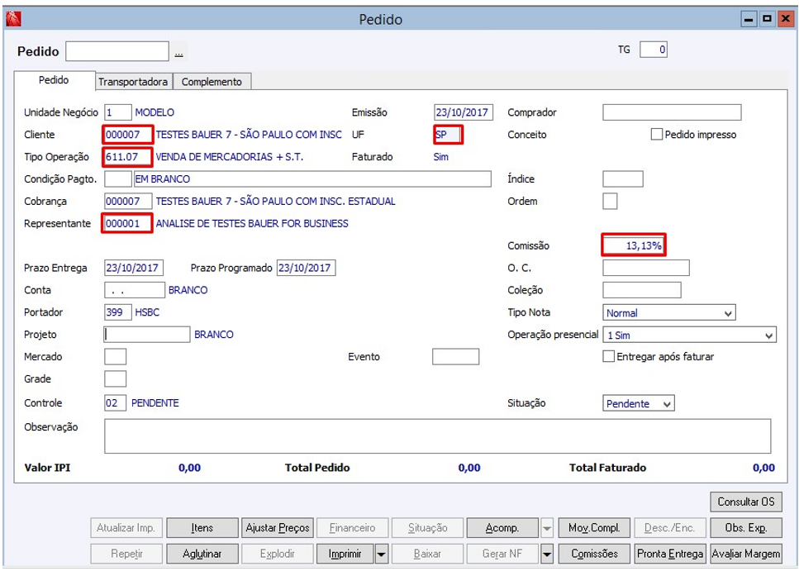
Task: Click the Ordem input field
Action: (610, 201)
